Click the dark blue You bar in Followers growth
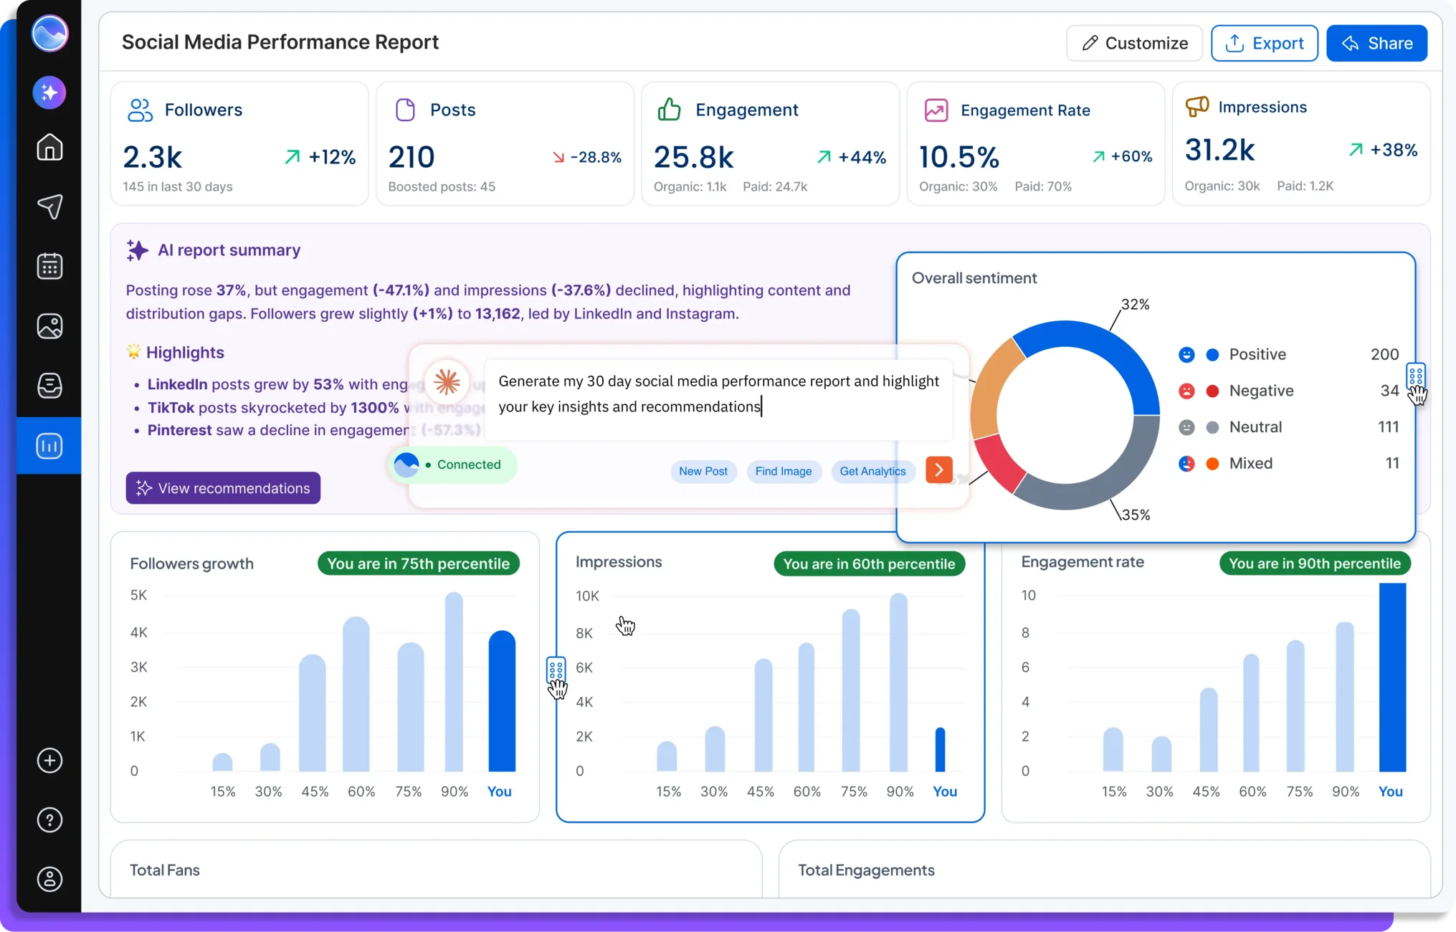 pos(502,700)
